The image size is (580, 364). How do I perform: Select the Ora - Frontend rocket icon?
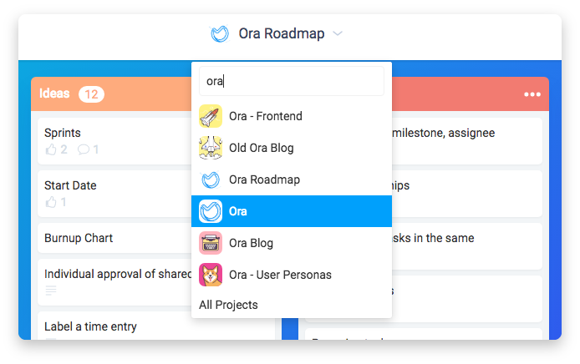pos(211,116)
